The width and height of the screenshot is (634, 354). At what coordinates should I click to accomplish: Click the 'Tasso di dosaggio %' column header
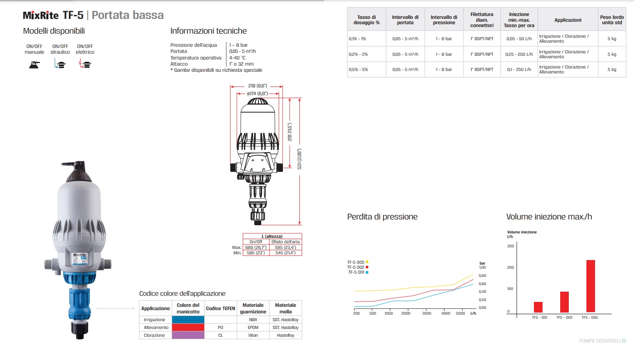click(x=367, y=20)
